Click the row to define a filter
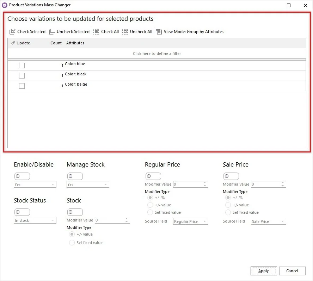Image resolution: width=313 pixels, height=281 pixels. (x=156, y=54)
